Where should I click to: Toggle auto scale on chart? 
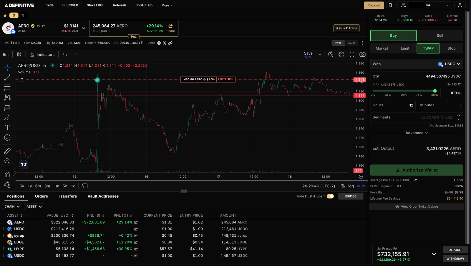(x=361, y=186)
